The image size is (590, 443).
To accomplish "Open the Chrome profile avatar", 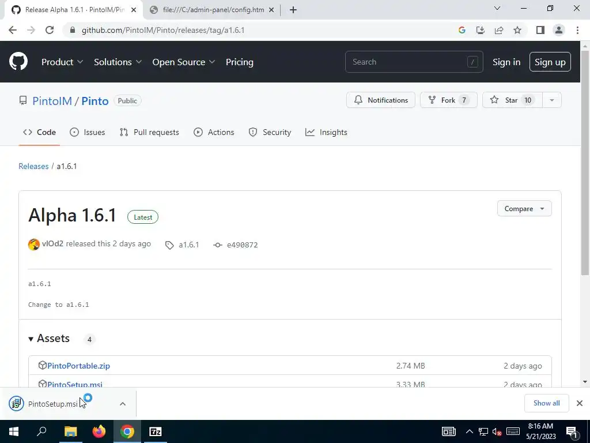I will pos(559,30).
